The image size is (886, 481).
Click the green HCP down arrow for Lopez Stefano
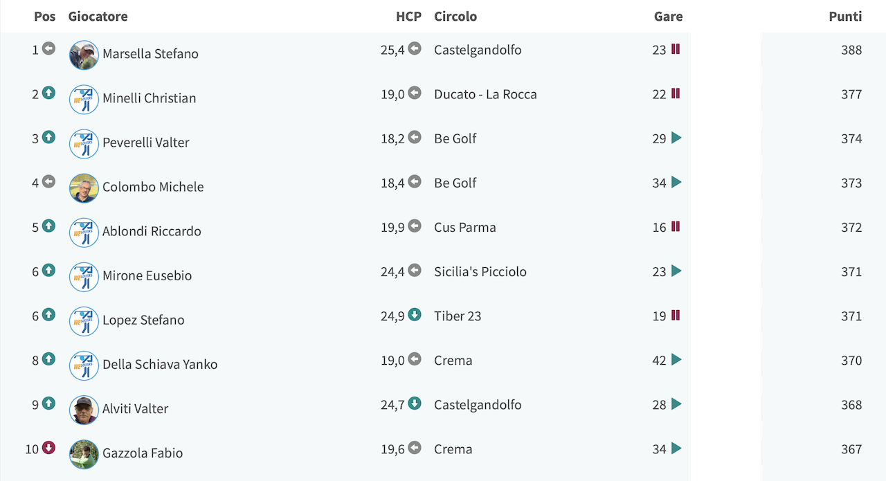point(415,315)
